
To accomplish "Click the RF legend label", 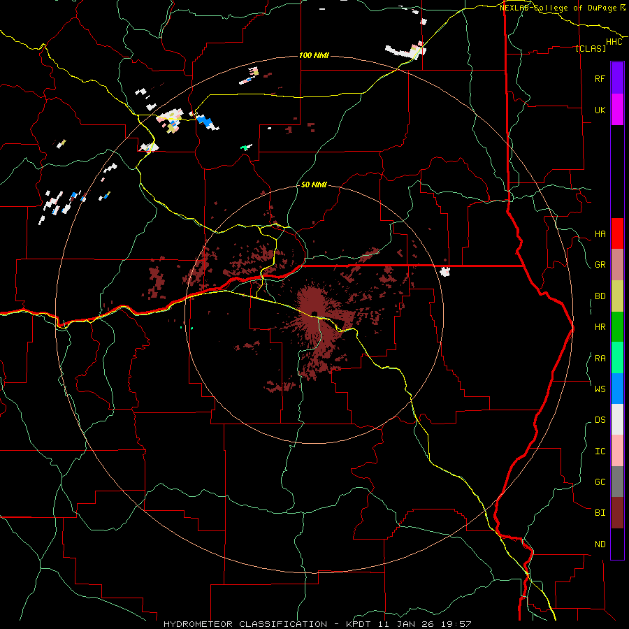I will (600, 78).
